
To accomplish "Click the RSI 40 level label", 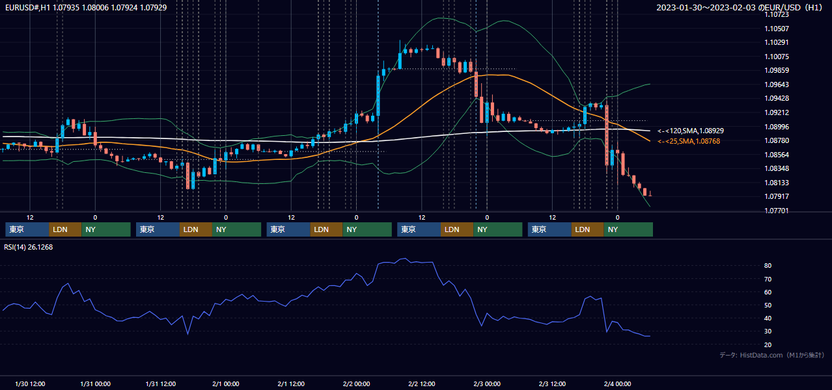I will click(x=768, y=318).
